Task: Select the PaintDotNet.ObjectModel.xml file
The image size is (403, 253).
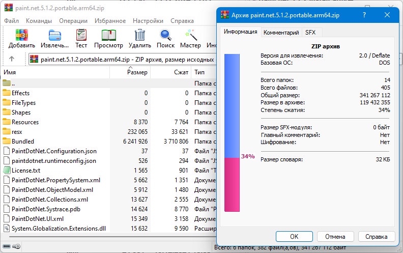Action: (x=52, y=190)
